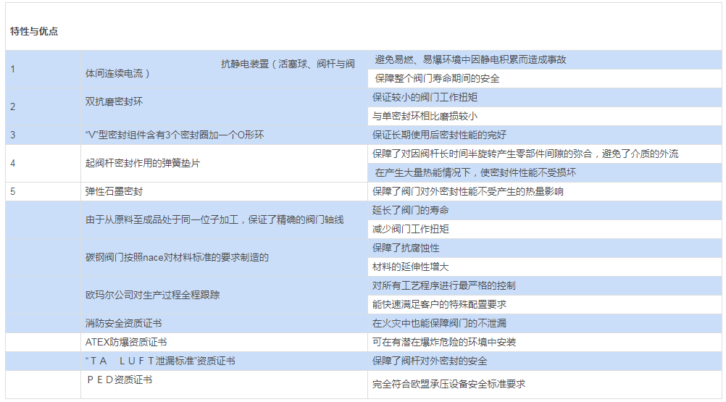Click the 特性与优点 table heading
This screenshot has width=726, height=402.
coord(34,31)
